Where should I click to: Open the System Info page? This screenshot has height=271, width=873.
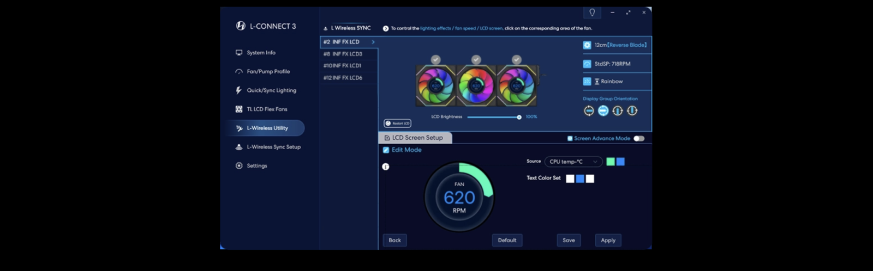[x=255, y=53]
